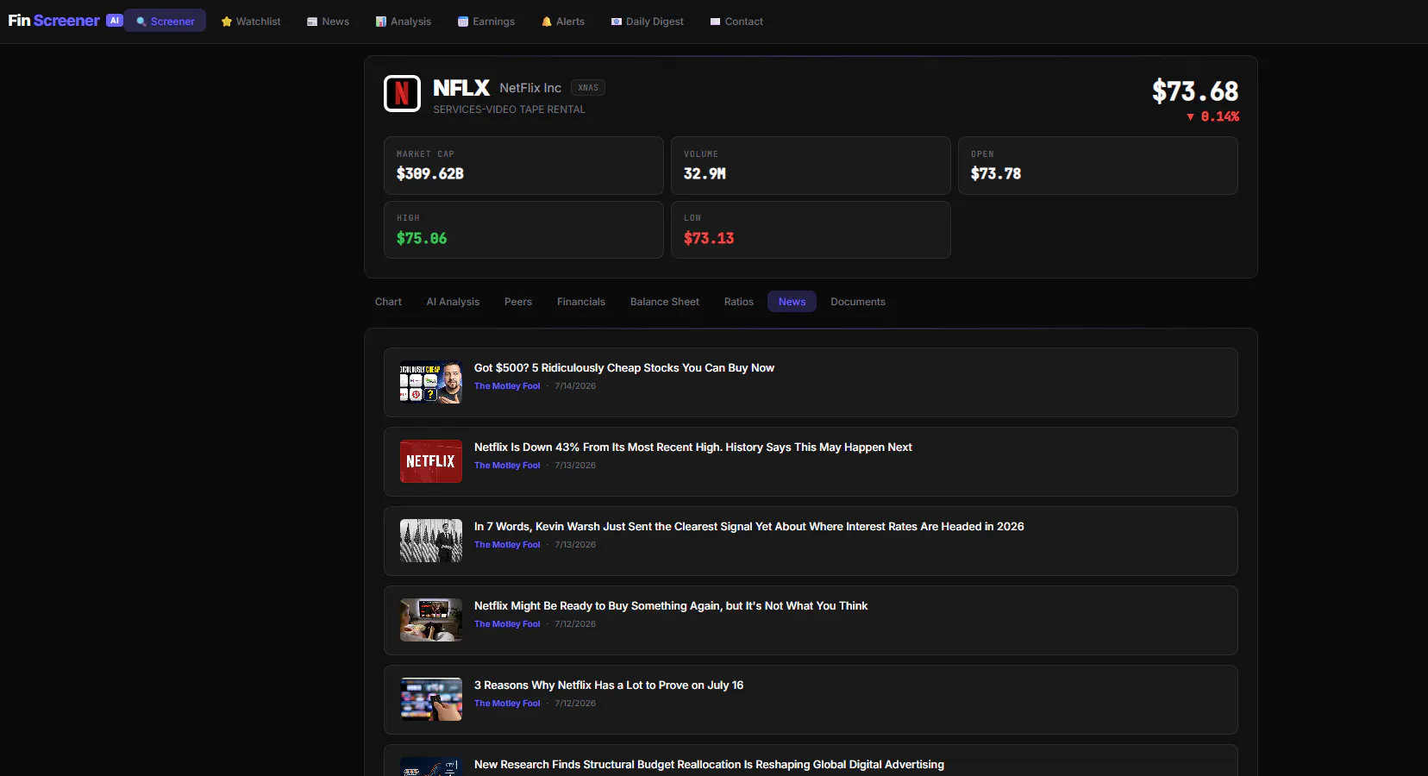Screen dimensions: 1428x776
Task: Read '3 Reasons Why Netflix' article
Action: (x=811, y=700)
